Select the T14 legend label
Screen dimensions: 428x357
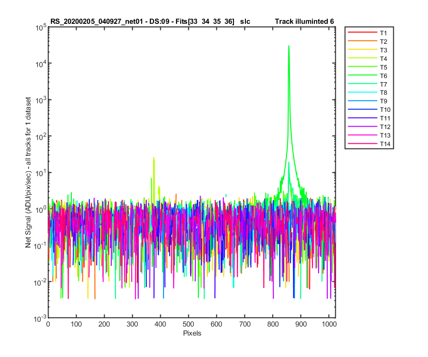pos(385,144)
